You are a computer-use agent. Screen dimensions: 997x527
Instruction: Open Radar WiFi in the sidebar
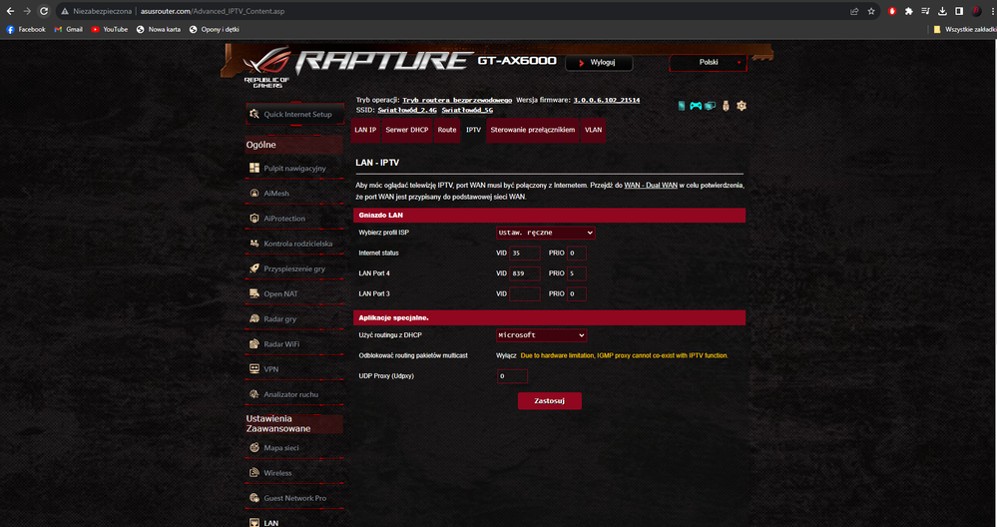point(281,344)
